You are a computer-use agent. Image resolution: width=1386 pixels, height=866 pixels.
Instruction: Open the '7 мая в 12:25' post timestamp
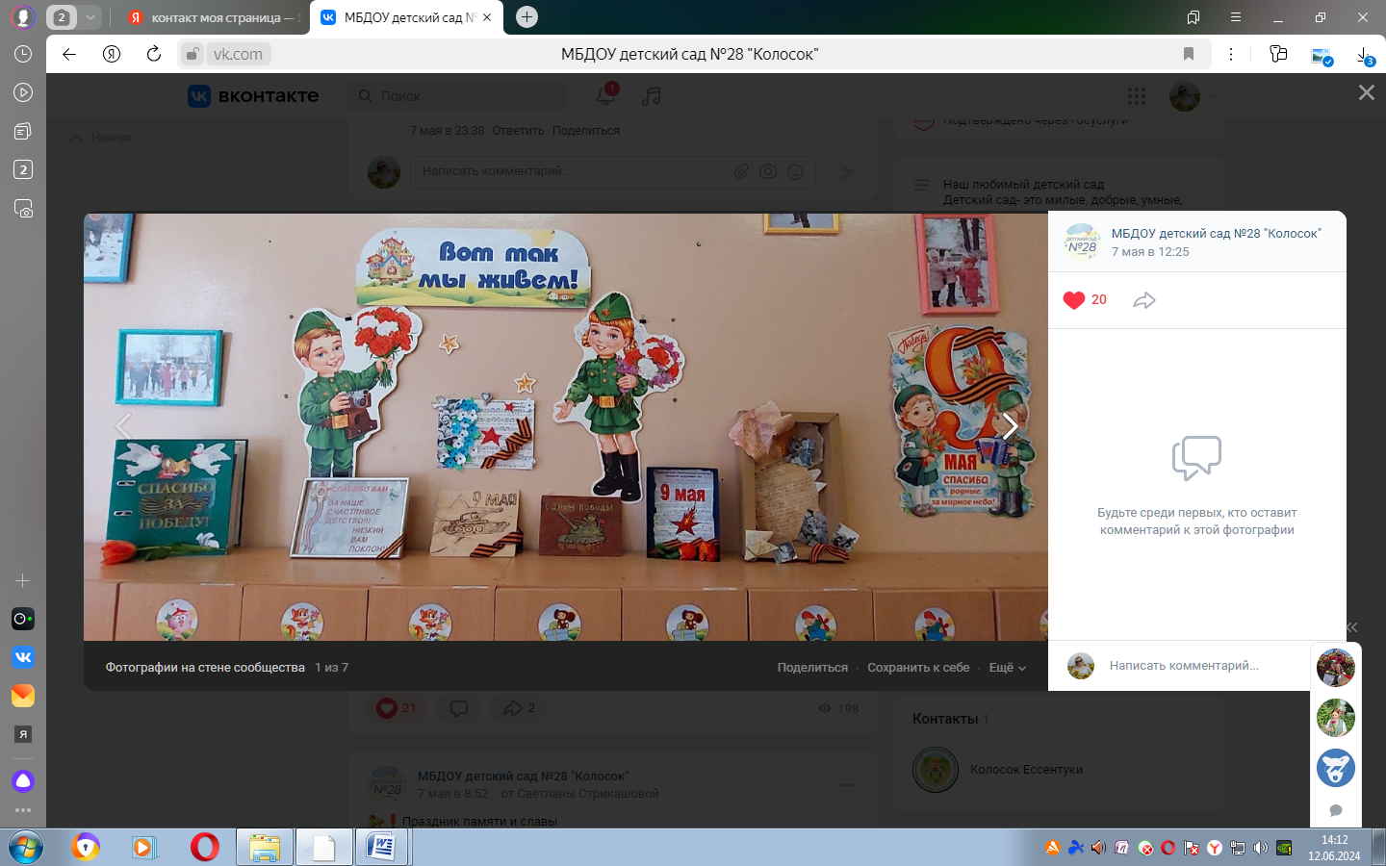[1150, 252]
